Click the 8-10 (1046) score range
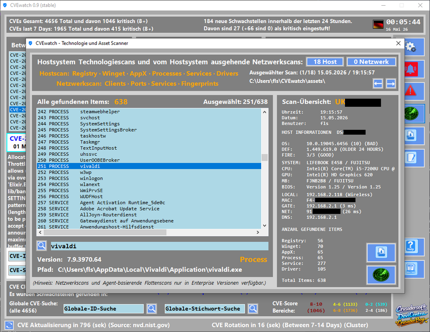 click(x=316, y=307)
